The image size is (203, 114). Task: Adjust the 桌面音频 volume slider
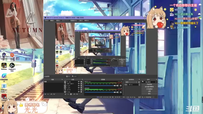(100, 92)
